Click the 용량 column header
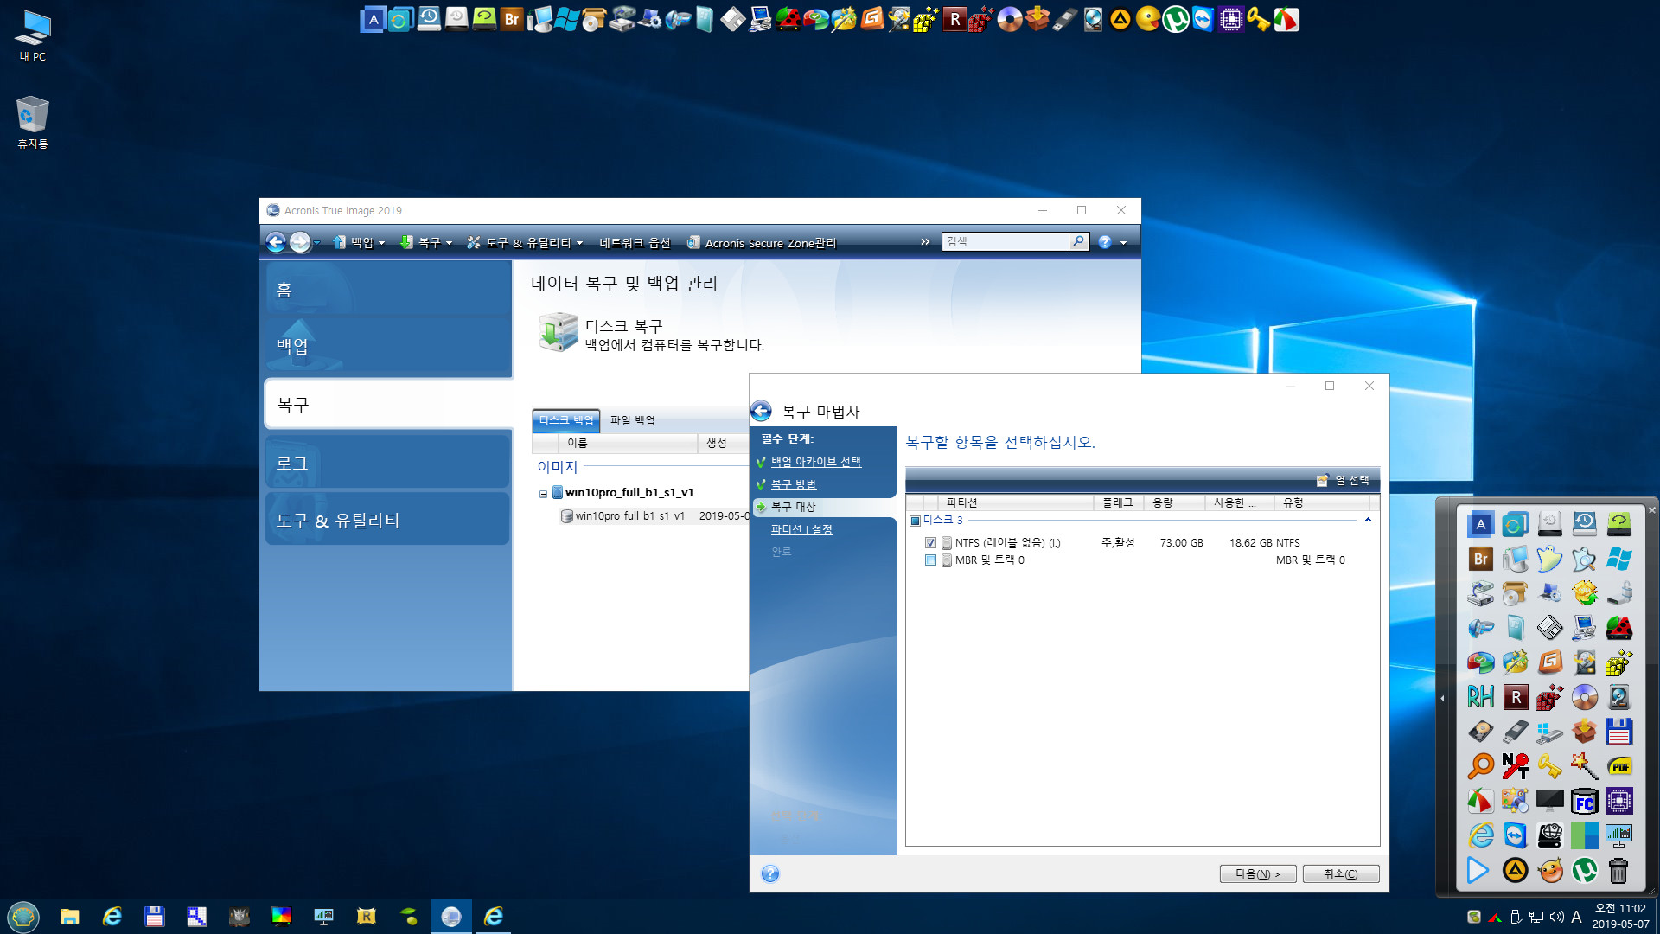The height and width of the screenshot is (934, 1660). tap(1174, 502)
